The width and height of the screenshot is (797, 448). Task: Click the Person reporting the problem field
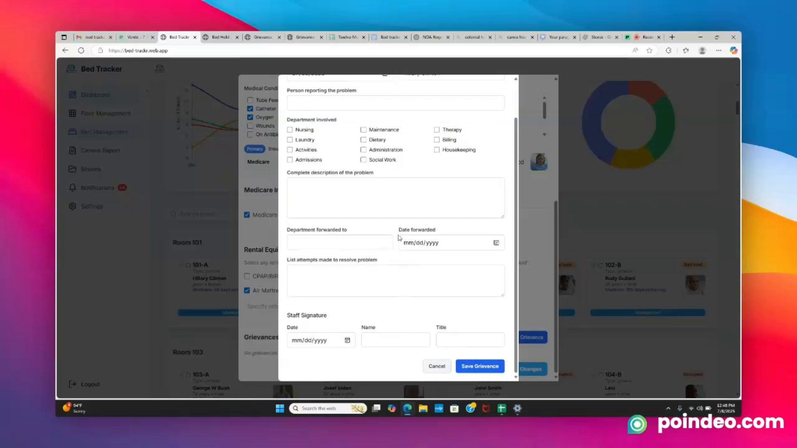395,103
